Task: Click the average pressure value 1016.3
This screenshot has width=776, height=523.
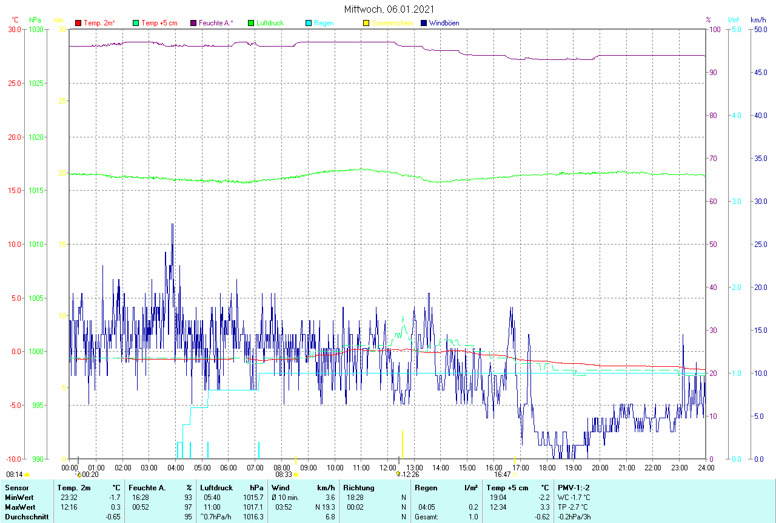Action: point(253,517)
